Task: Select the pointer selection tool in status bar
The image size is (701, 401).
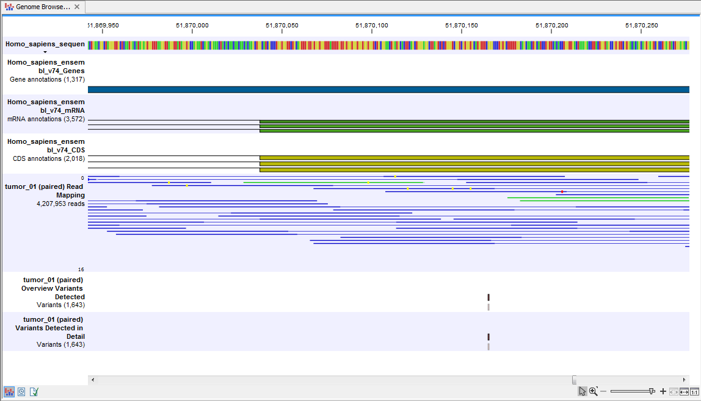Action: [x=583, y=391]
